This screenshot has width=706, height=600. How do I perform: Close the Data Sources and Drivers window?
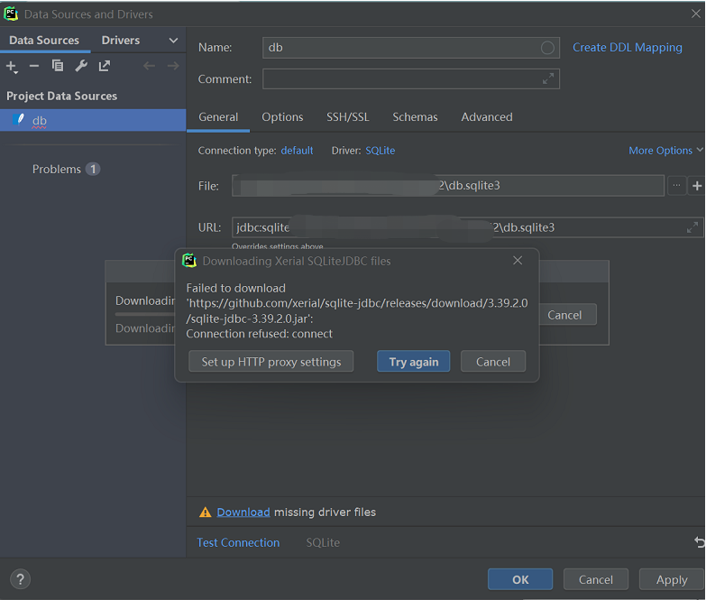(x=696, y=14)
